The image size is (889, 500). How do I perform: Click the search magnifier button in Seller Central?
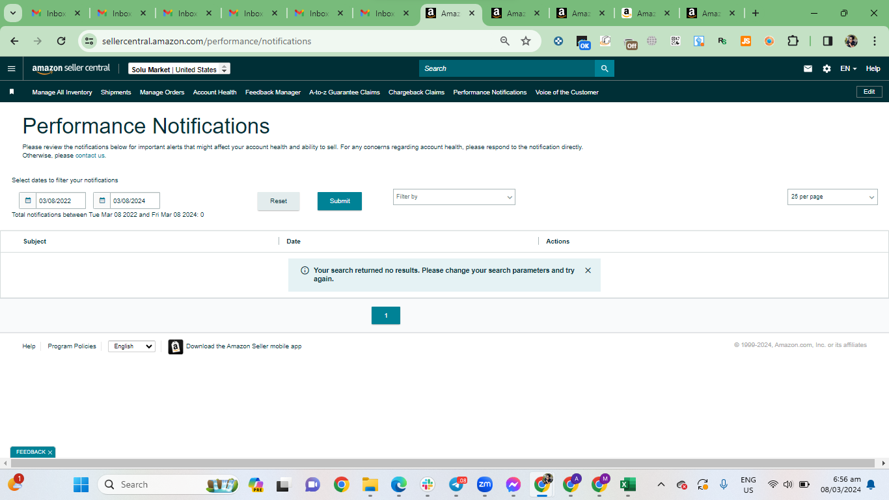(605, 68)
